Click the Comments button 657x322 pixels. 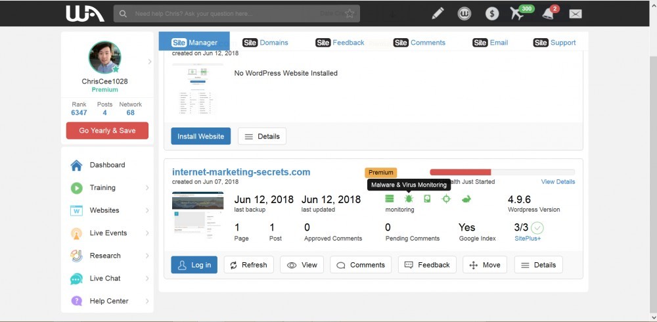click(x=360, y=265)
